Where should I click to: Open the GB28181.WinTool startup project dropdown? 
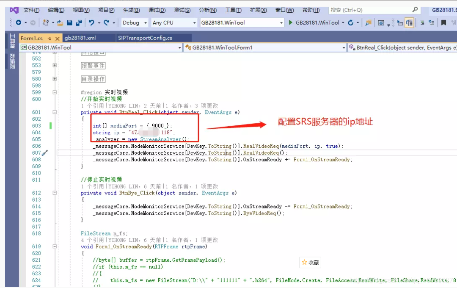tap(242, 22)
